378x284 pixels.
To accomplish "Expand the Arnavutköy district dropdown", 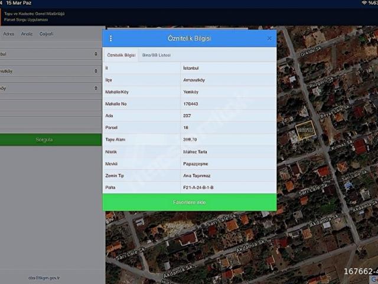I will (x=50, y=71).
